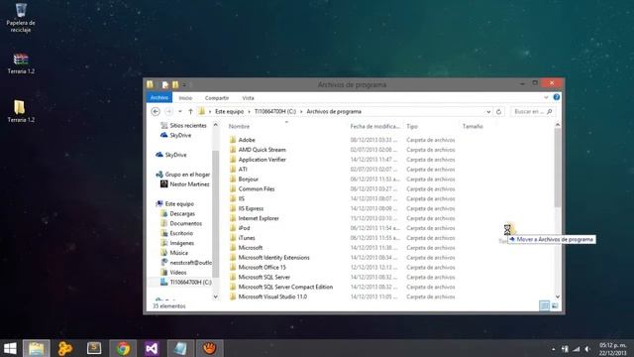This screenshot has height=357, width=634.
Task: Open Descargas in the navigation pane
Action: tap(178, 213)
